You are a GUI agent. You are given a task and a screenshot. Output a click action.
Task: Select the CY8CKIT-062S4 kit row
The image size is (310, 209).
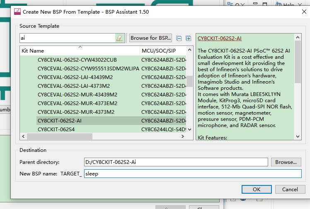(111, 129)
